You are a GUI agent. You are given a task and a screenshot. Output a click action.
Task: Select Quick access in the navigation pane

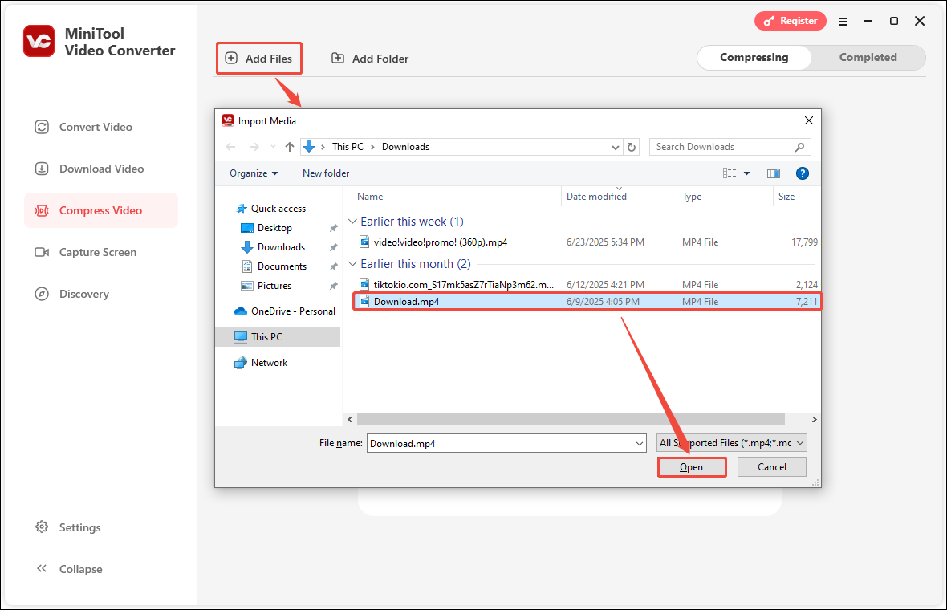[x=278, y=209]
